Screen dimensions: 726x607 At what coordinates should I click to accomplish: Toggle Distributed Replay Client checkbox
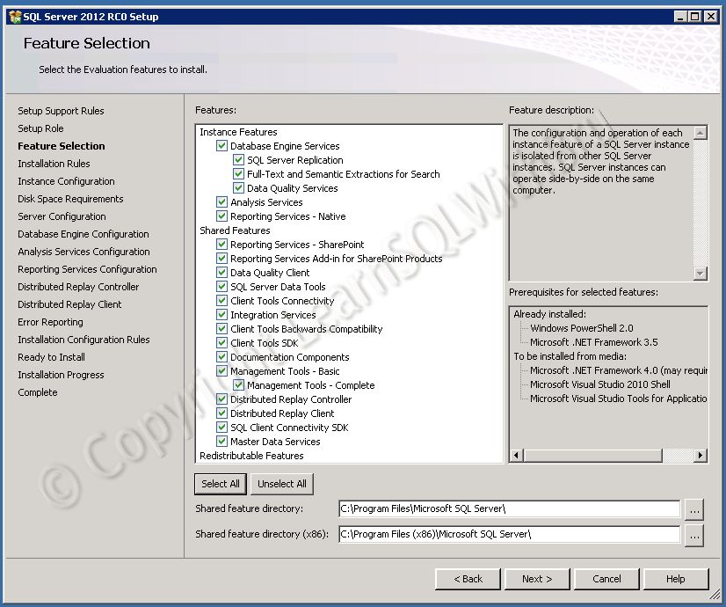pyautogui.click(x=221, y=413)
